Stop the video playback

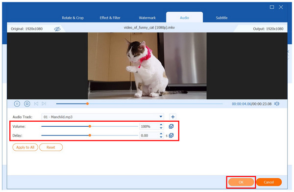pyautogui.click(x=27, y=104)
